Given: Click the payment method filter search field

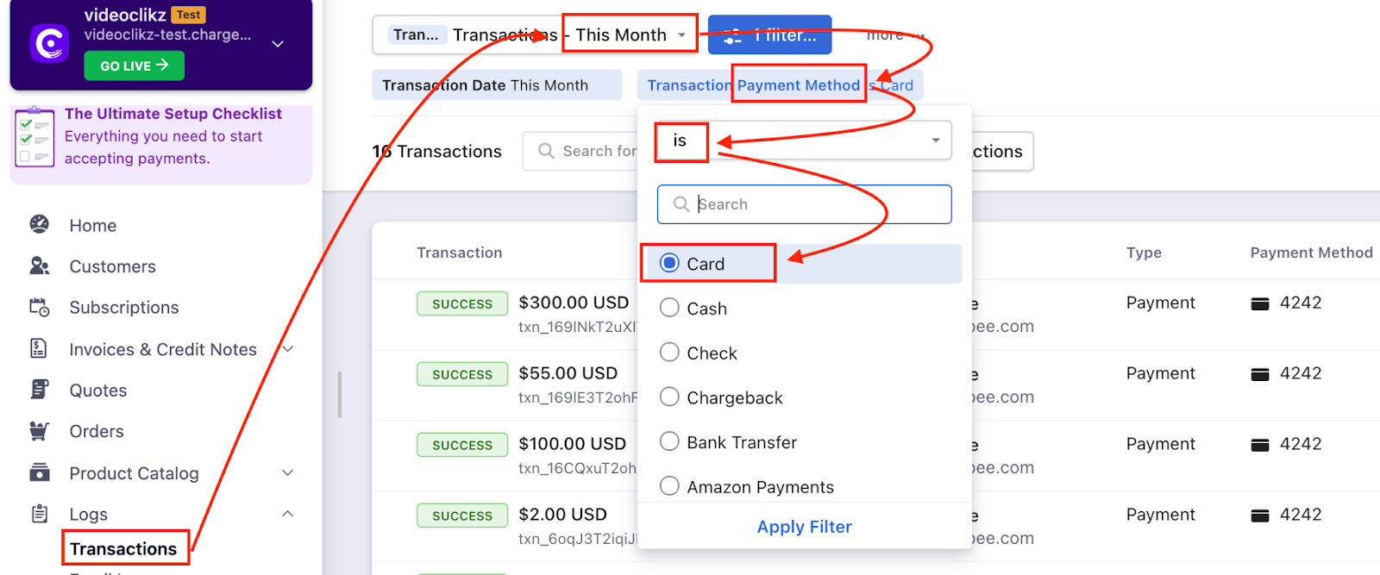Looking at the screenshot, I should pyautogui.click(x=815, y=204).
